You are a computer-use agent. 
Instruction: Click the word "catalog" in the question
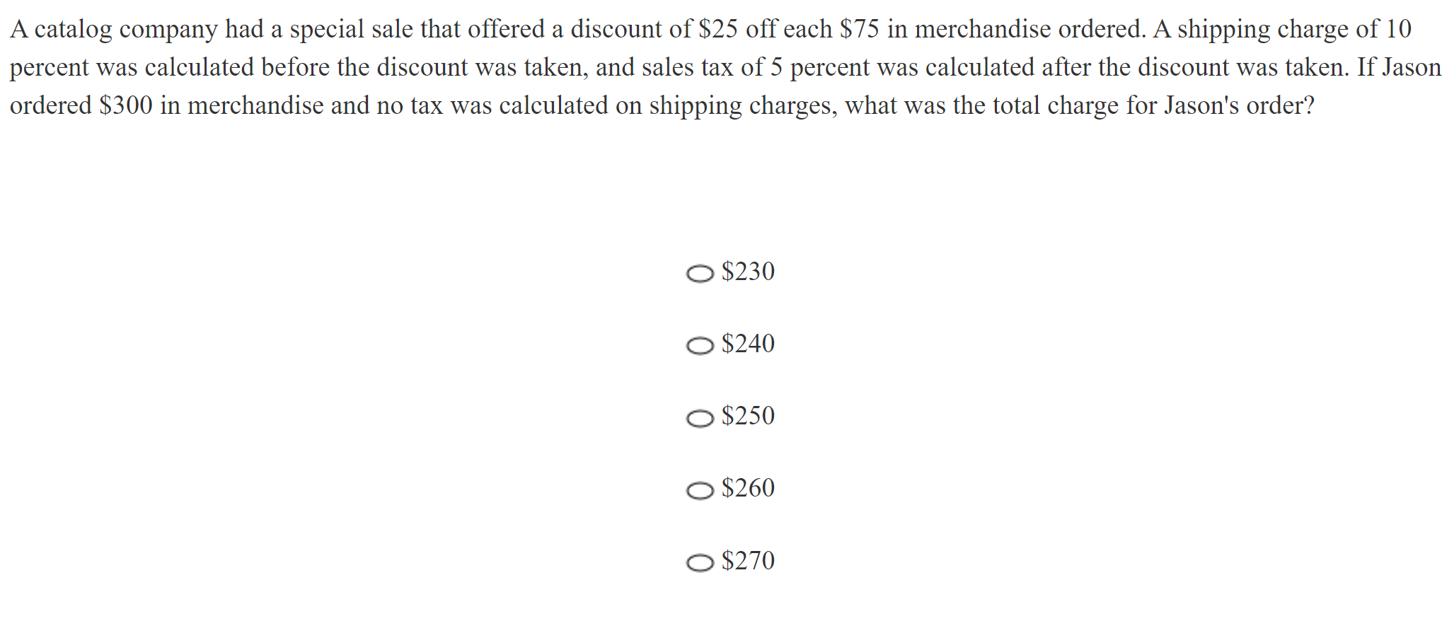pyautogui.click(x=73, y=30)
